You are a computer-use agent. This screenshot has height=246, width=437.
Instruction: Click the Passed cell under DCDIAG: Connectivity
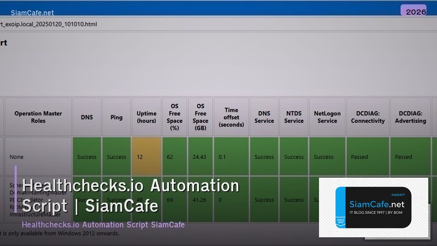pyautogui.click(x=368, y=156)
